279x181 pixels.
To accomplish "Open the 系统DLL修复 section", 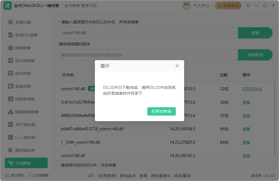I will coord(23,35).
